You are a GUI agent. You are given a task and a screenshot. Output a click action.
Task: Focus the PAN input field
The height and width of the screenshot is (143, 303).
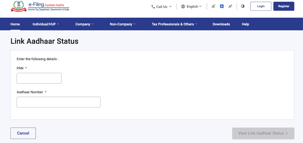tap(39, 78)
